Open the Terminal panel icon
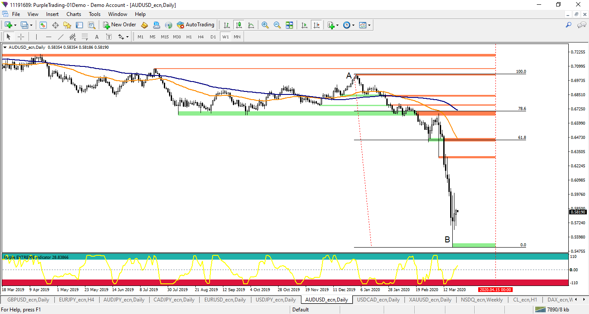Viewport: 589px width, 314px height. (79, 25)
